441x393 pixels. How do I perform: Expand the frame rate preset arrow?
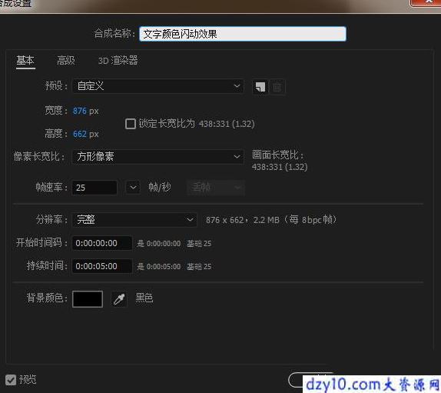(x=133, y=188)
